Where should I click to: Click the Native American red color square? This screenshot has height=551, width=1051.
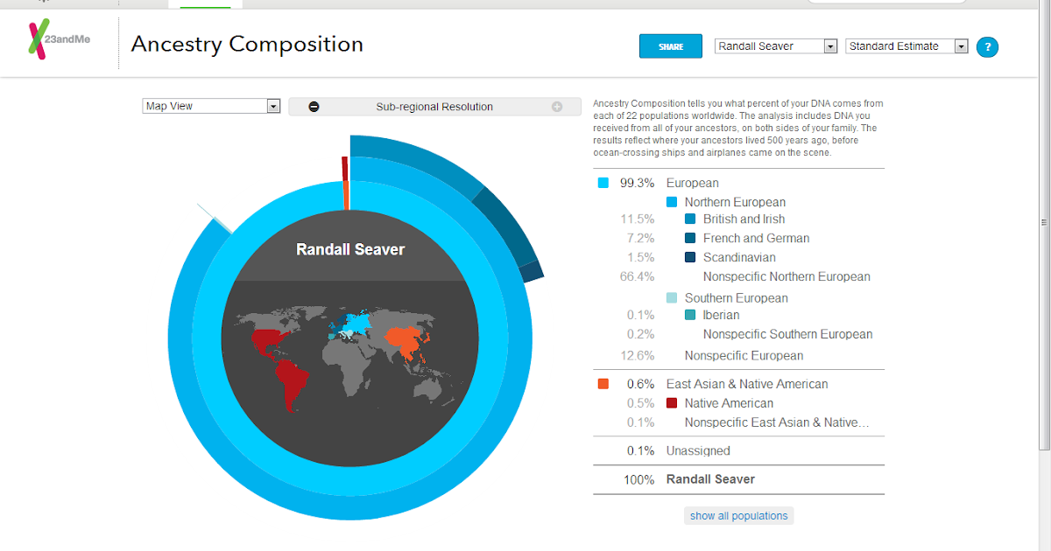pos(671,403)
